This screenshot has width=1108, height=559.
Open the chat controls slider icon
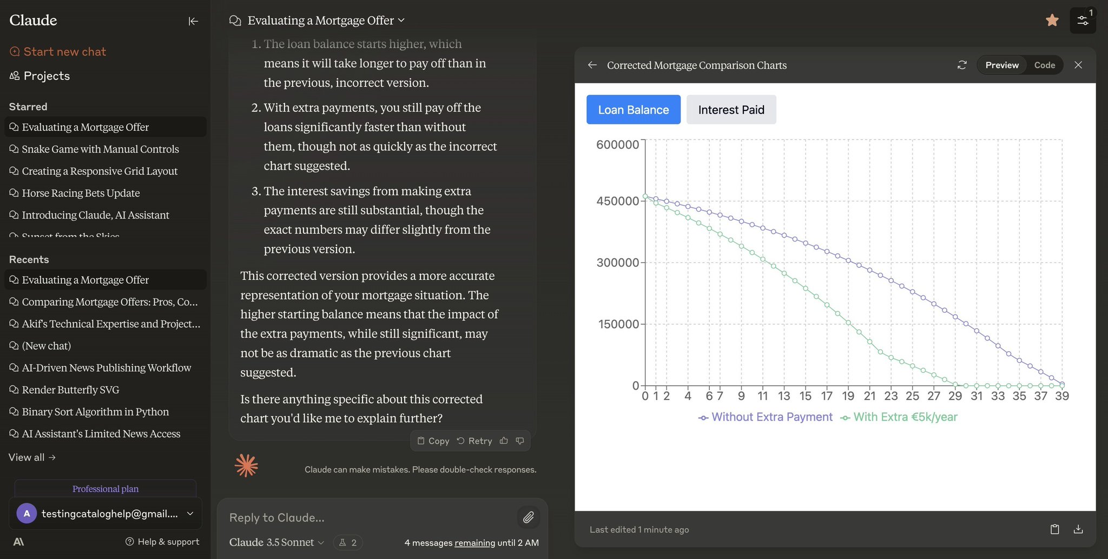[x=1083, y=21]
